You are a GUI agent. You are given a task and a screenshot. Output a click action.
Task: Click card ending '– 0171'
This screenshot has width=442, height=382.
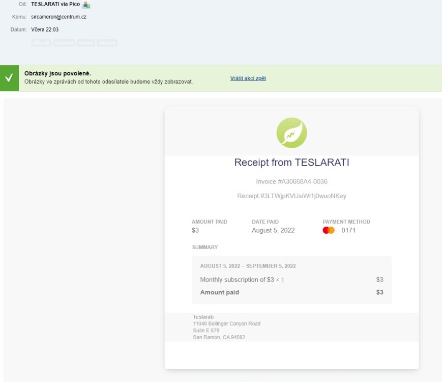345,230
